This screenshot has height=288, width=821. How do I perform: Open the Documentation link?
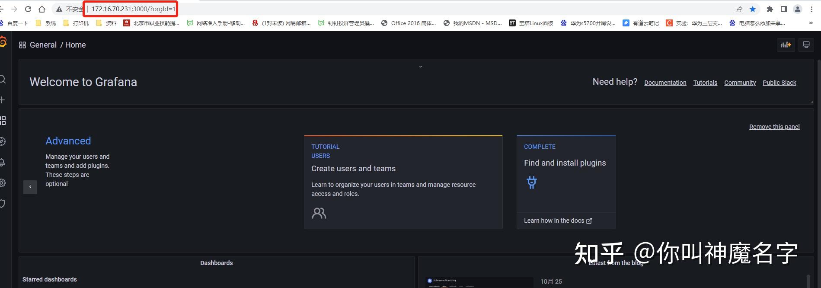tap(665, 83)
